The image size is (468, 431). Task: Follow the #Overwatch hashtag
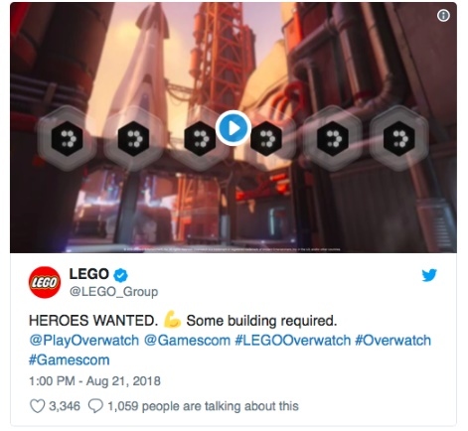coord(393,341)
